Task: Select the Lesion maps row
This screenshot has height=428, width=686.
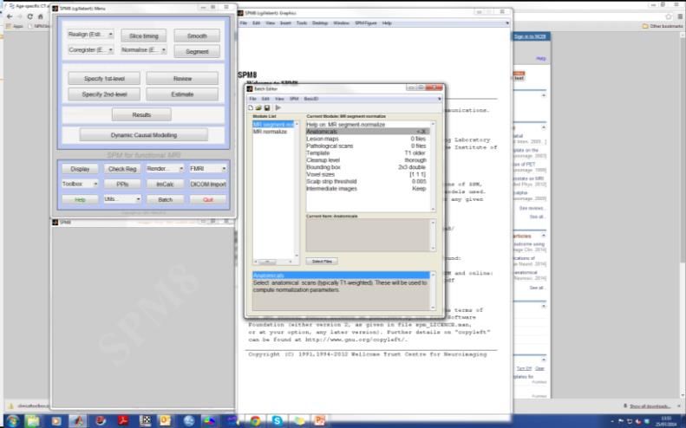Action: 367,139
